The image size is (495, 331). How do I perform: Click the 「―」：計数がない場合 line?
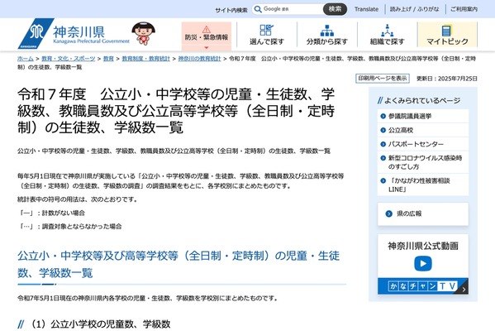point(51,213)
